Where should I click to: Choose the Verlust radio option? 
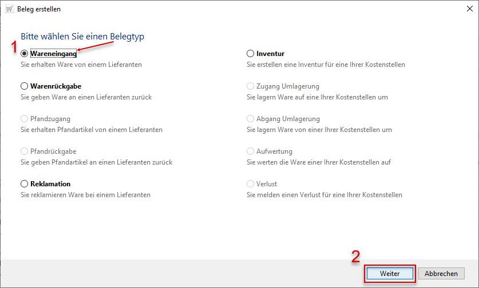(250, 184)
